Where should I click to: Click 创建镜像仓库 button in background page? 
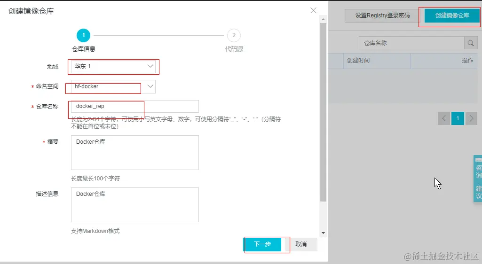452,16
